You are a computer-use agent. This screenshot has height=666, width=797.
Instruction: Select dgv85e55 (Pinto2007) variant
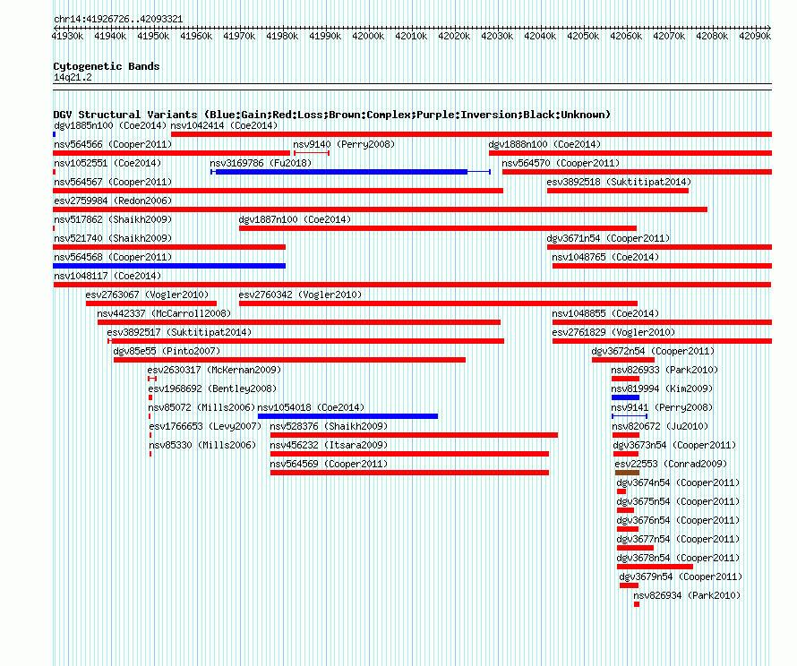[x=167, y=351]
